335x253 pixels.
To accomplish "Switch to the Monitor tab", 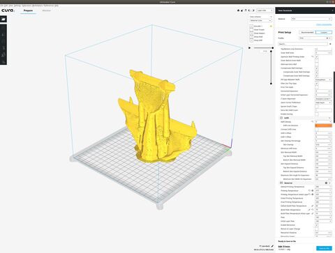I will tap(47, 10).
